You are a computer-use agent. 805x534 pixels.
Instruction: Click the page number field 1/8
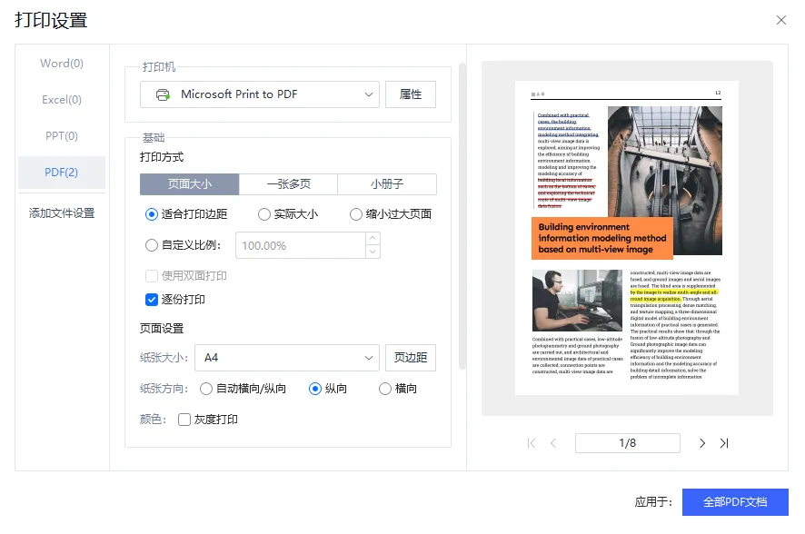[627, 443]
